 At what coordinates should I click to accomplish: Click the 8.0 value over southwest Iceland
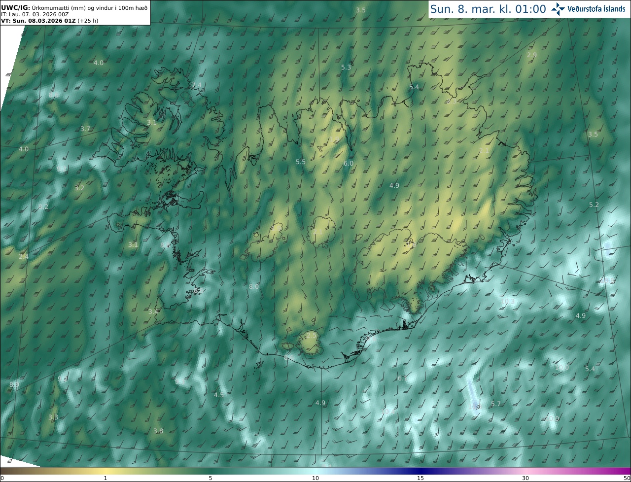click(x=254, y=286)
